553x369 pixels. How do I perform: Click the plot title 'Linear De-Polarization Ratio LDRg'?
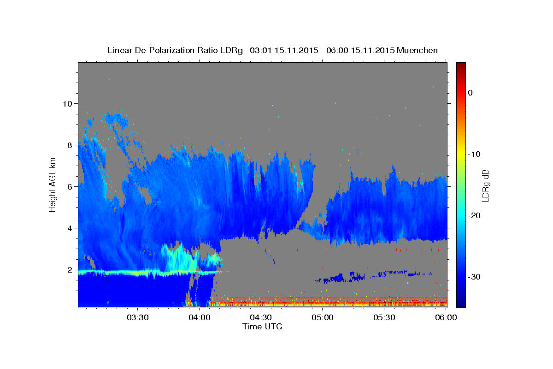coord(175,50)
